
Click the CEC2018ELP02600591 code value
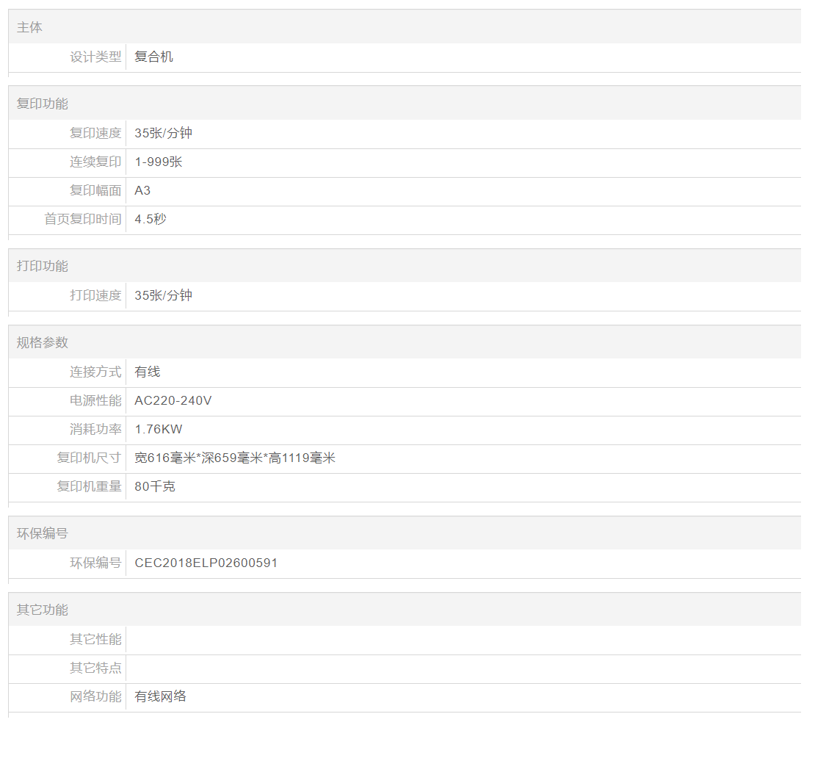pyautogui.click(x=206, y=563)
